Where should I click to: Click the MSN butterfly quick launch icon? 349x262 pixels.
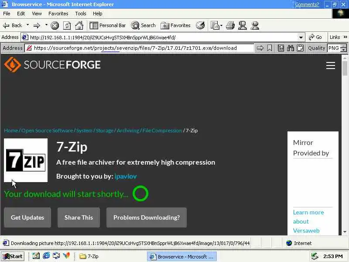click(x=66, y=256)
